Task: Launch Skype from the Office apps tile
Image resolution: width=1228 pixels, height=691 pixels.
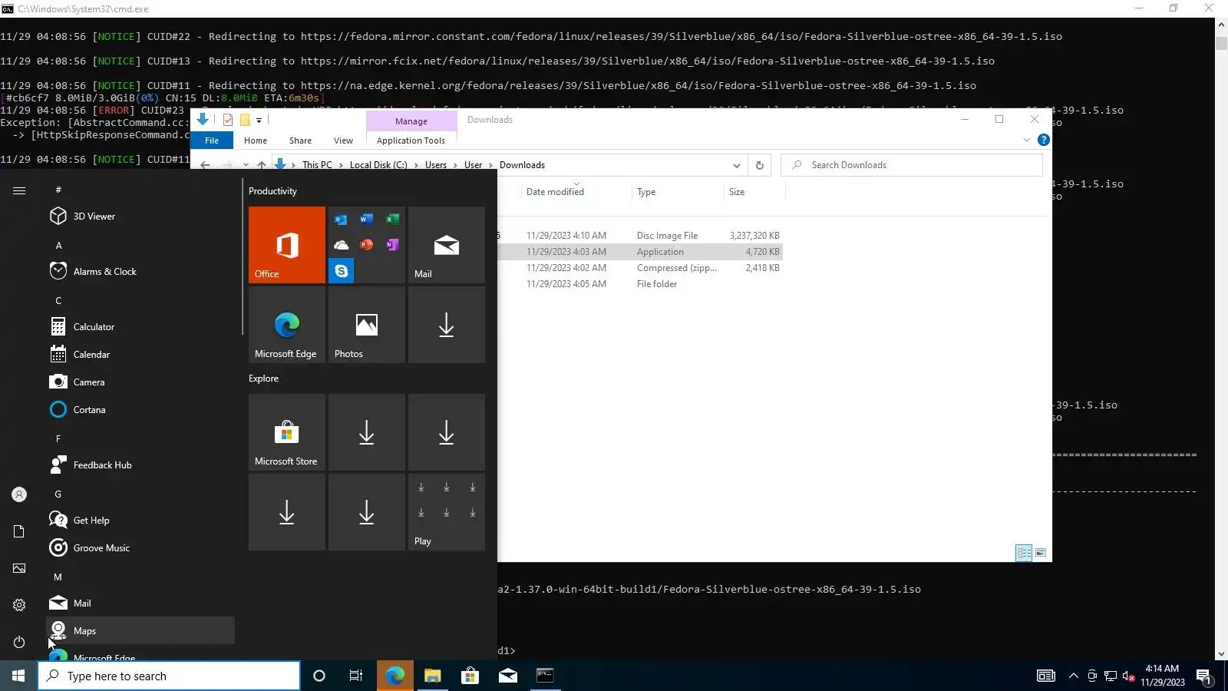Action: [342, 271]
